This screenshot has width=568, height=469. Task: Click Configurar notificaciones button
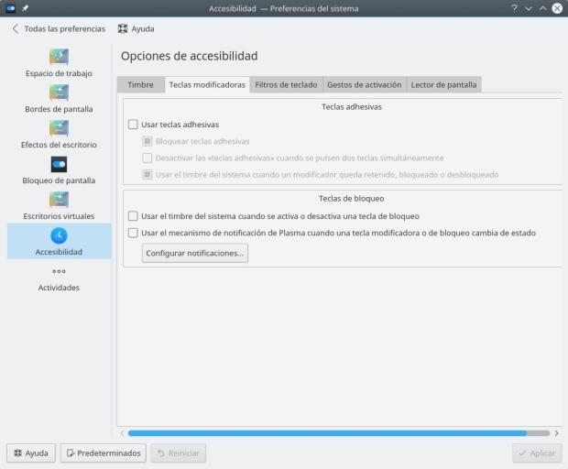coord(195,254)
